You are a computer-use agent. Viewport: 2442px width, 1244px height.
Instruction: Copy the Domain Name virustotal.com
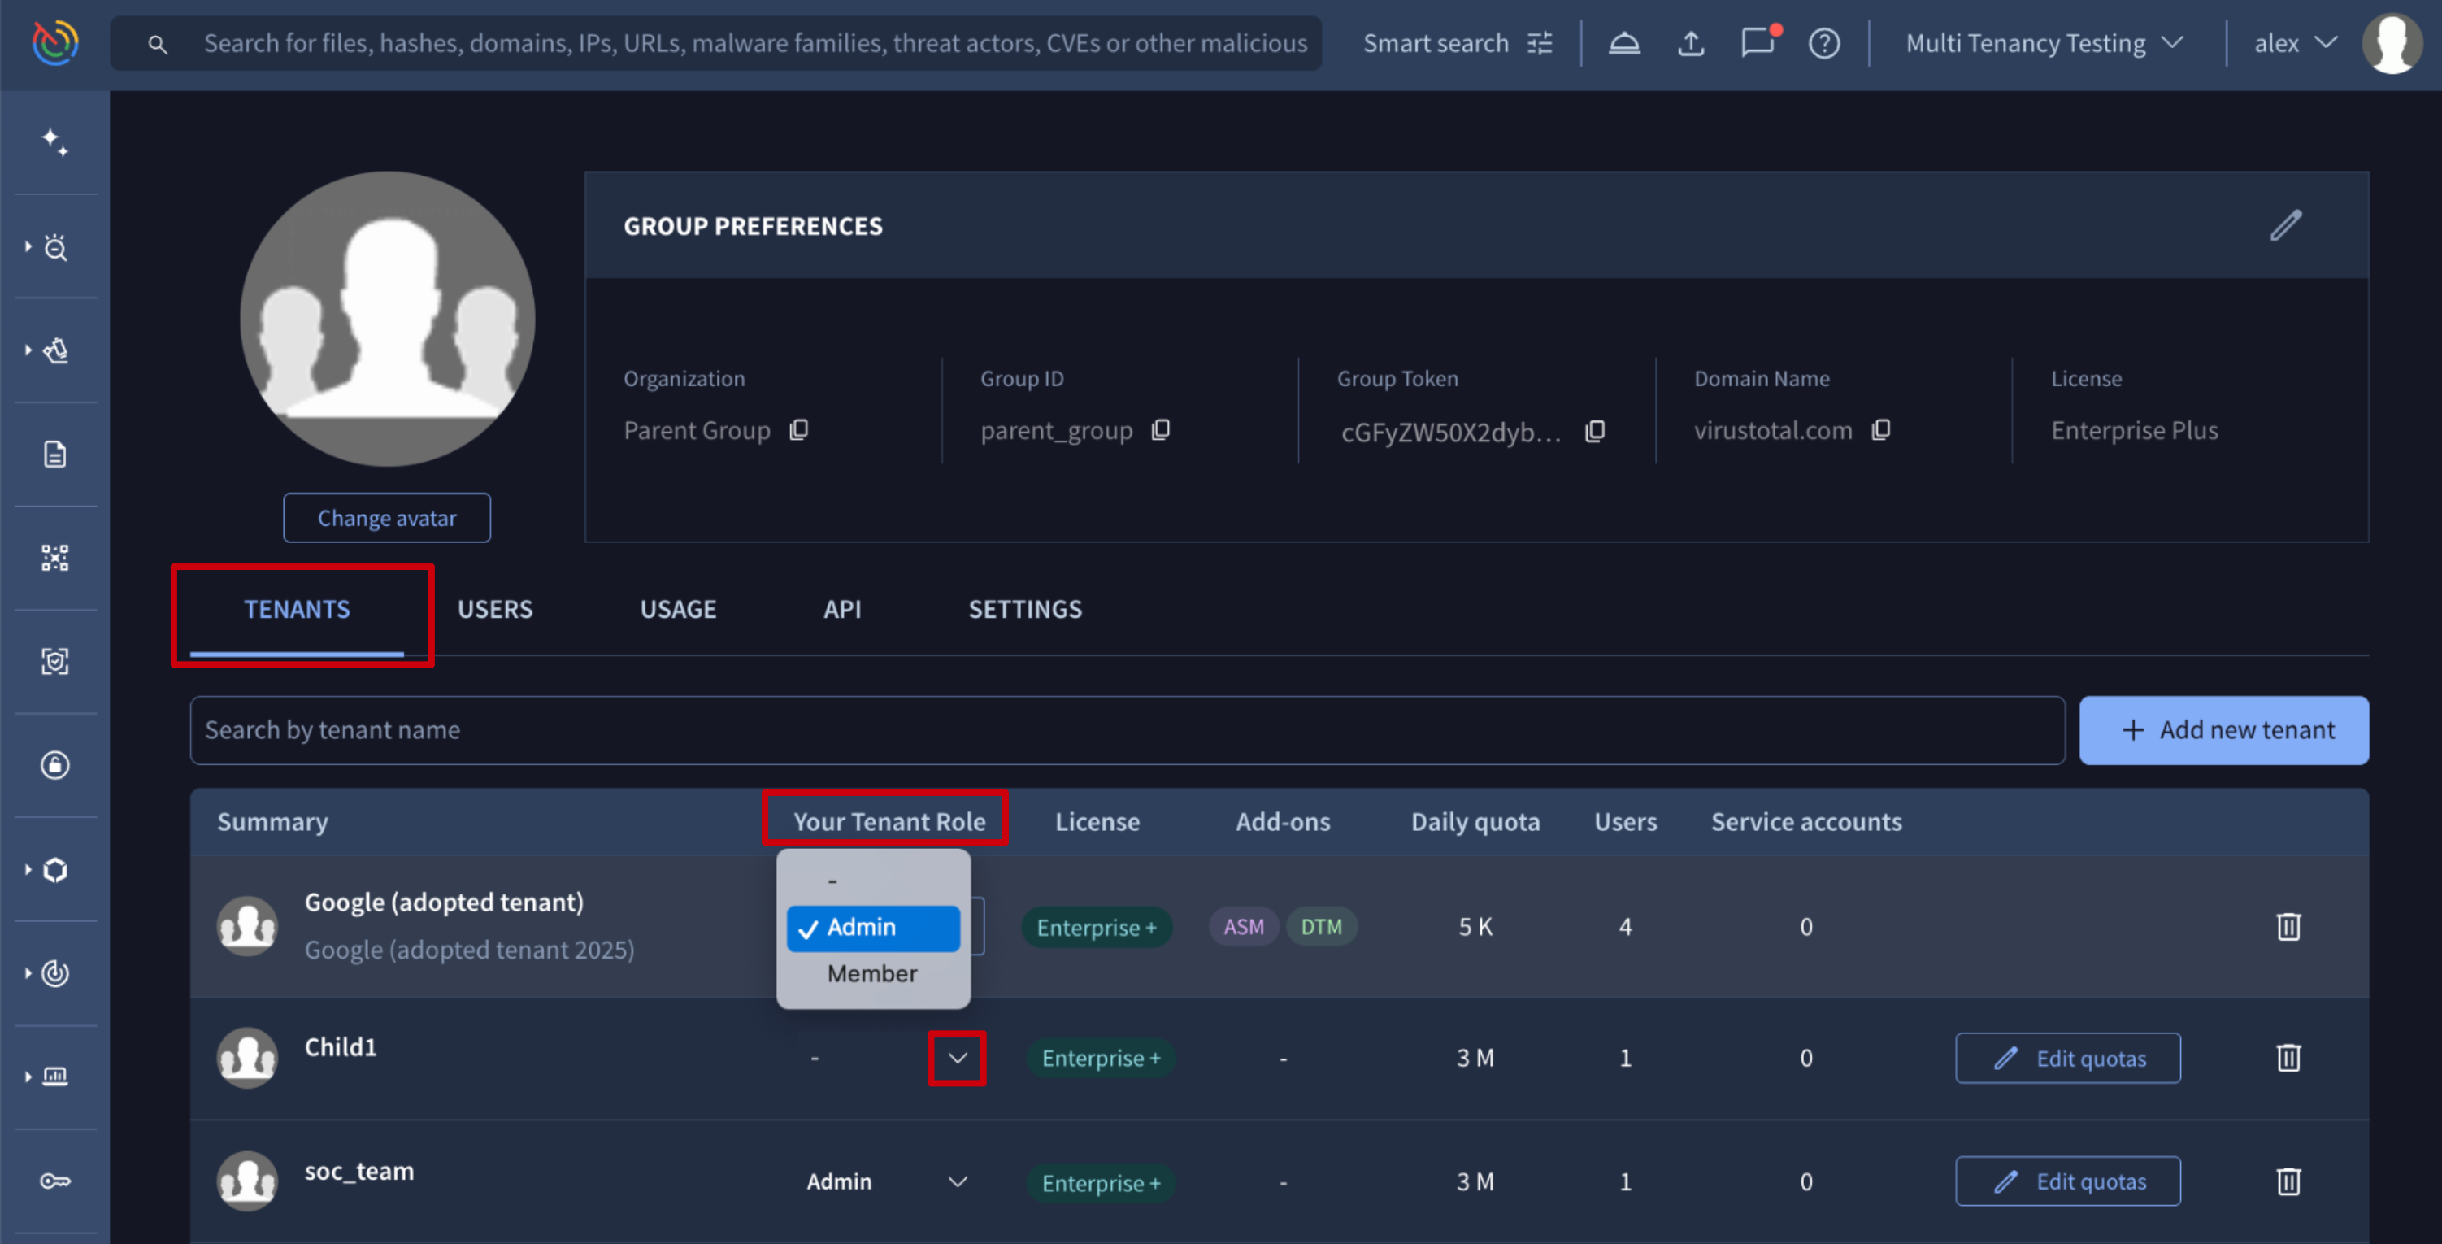click(1882, 430)
